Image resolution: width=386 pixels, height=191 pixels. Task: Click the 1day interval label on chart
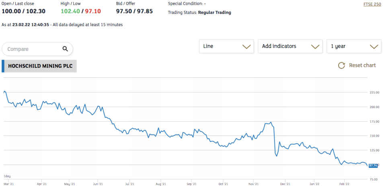[8, 176]
